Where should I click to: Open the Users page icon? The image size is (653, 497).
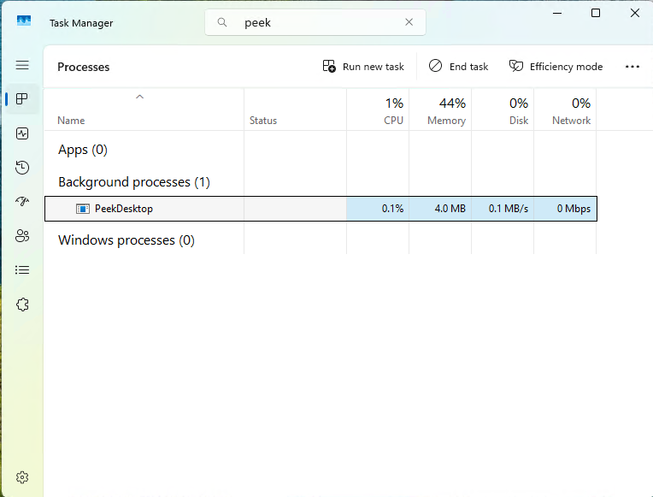pyautogui.click(x=23, y=236)
